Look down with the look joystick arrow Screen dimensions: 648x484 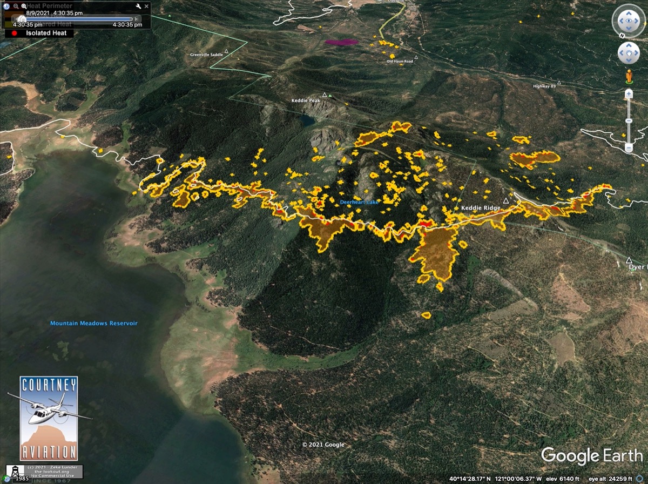[x=629, y=28]
